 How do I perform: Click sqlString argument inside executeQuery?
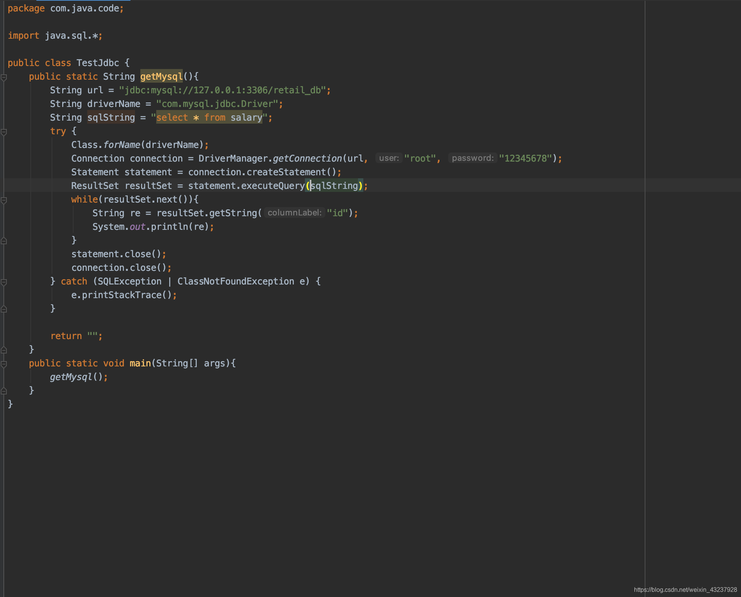[334, 186]
